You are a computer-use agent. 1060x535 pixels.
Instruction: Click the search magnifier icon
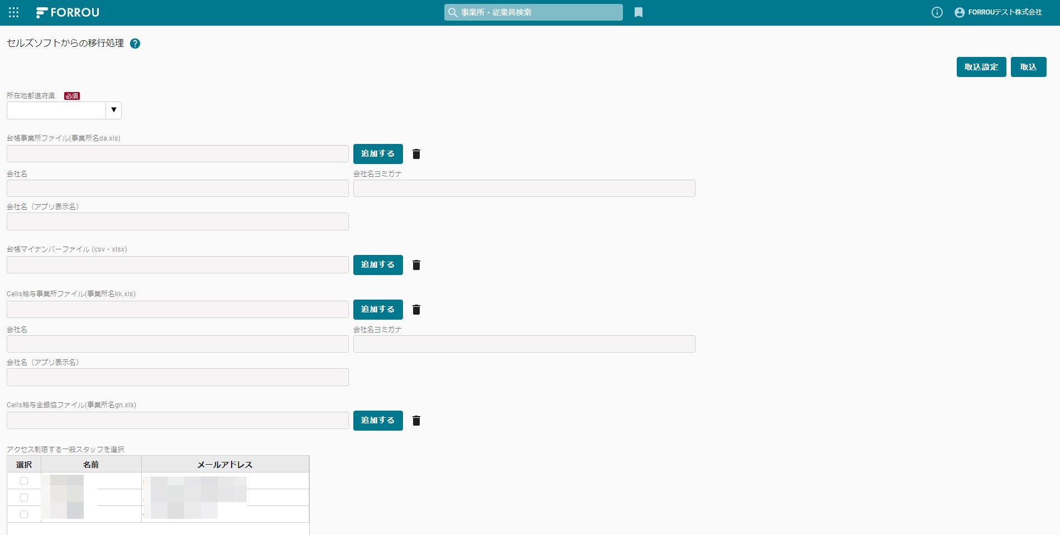[x=453, y=12]
